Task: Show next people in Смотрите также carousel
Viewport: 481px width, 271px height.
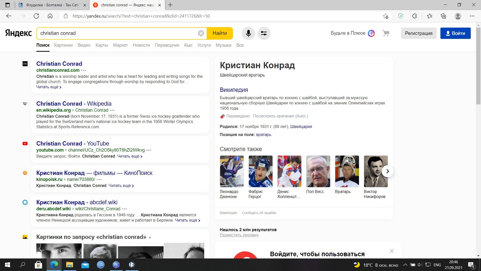Action: (x=388, y=171)
